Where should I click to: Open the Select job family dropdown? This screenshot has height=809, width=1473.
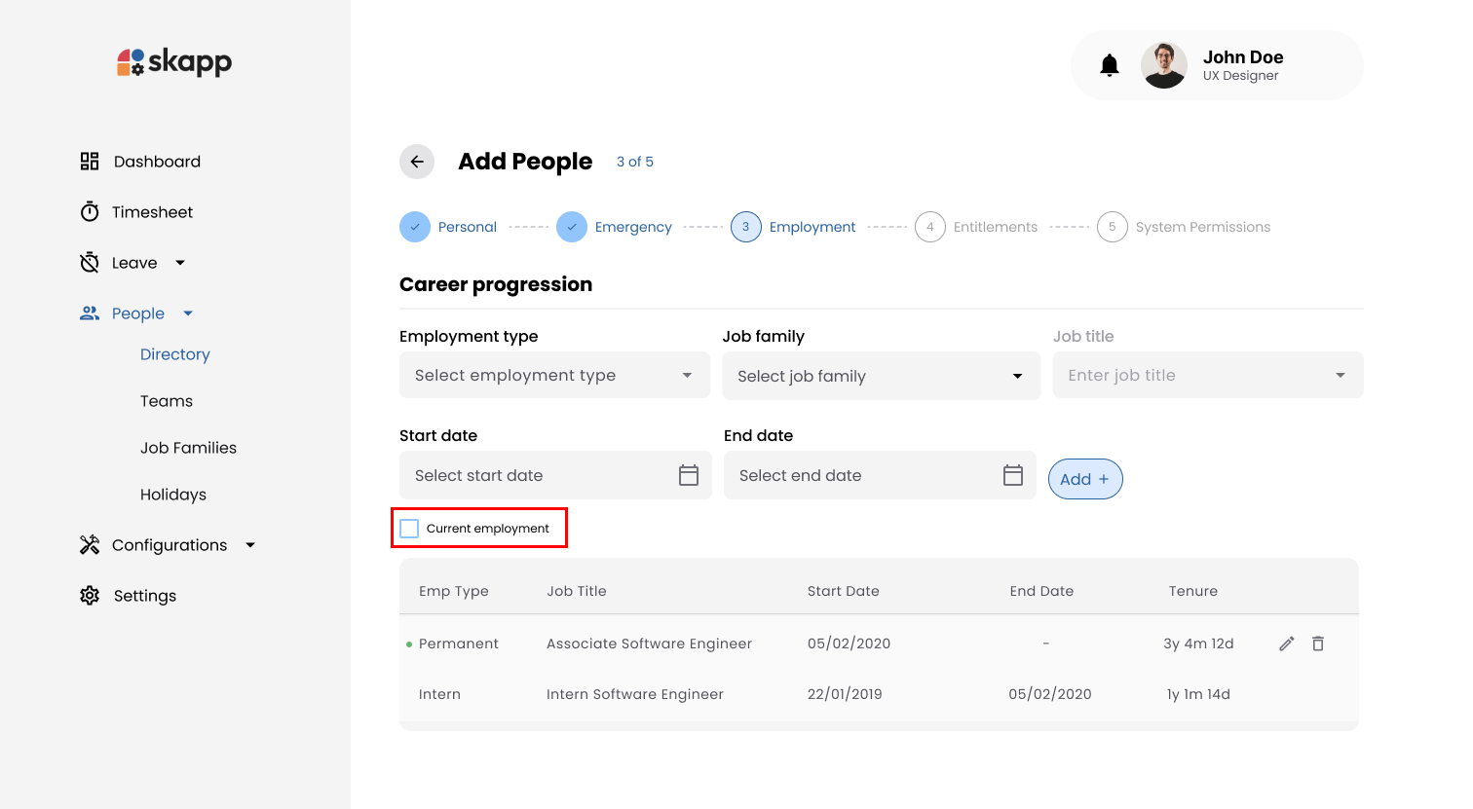pyautogui.click(x=880, y=376)
